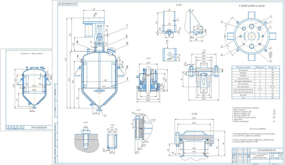The height and width of the screenshot is (165, 285).
Task: Click callout letter 'Б' near the support lug
Action: click(x=127, y=67)
